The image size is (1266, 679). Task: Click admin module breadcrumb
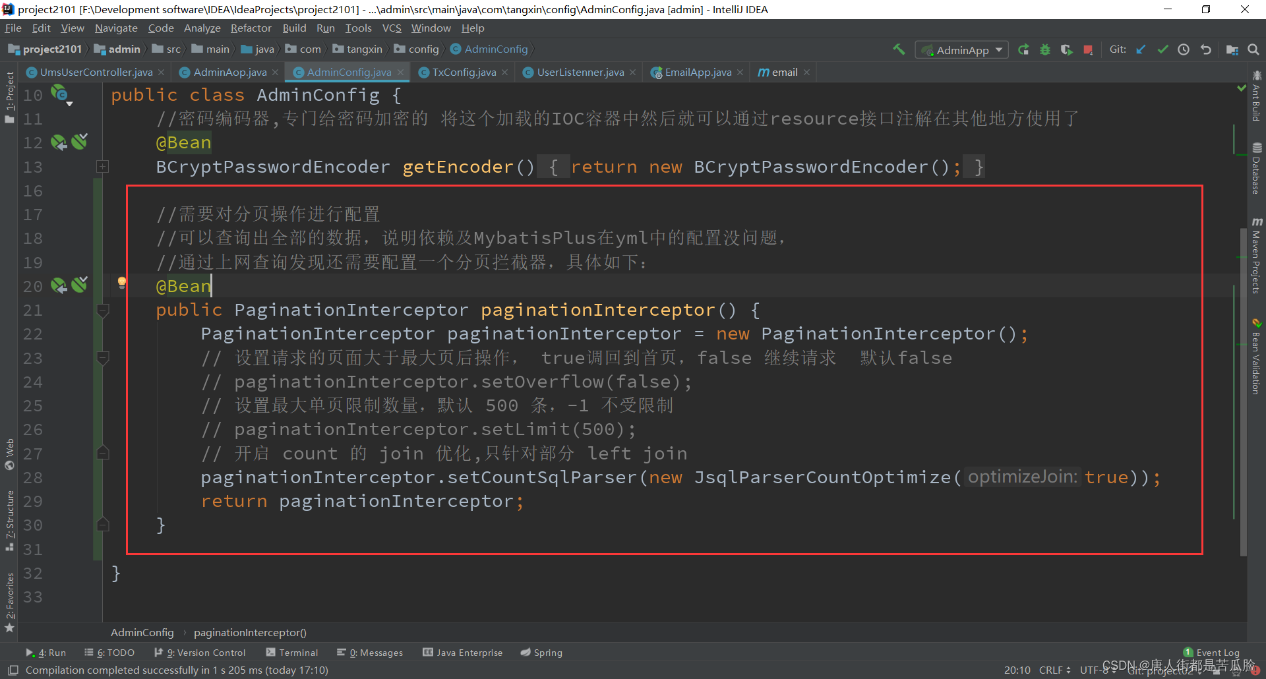point(118,49)
